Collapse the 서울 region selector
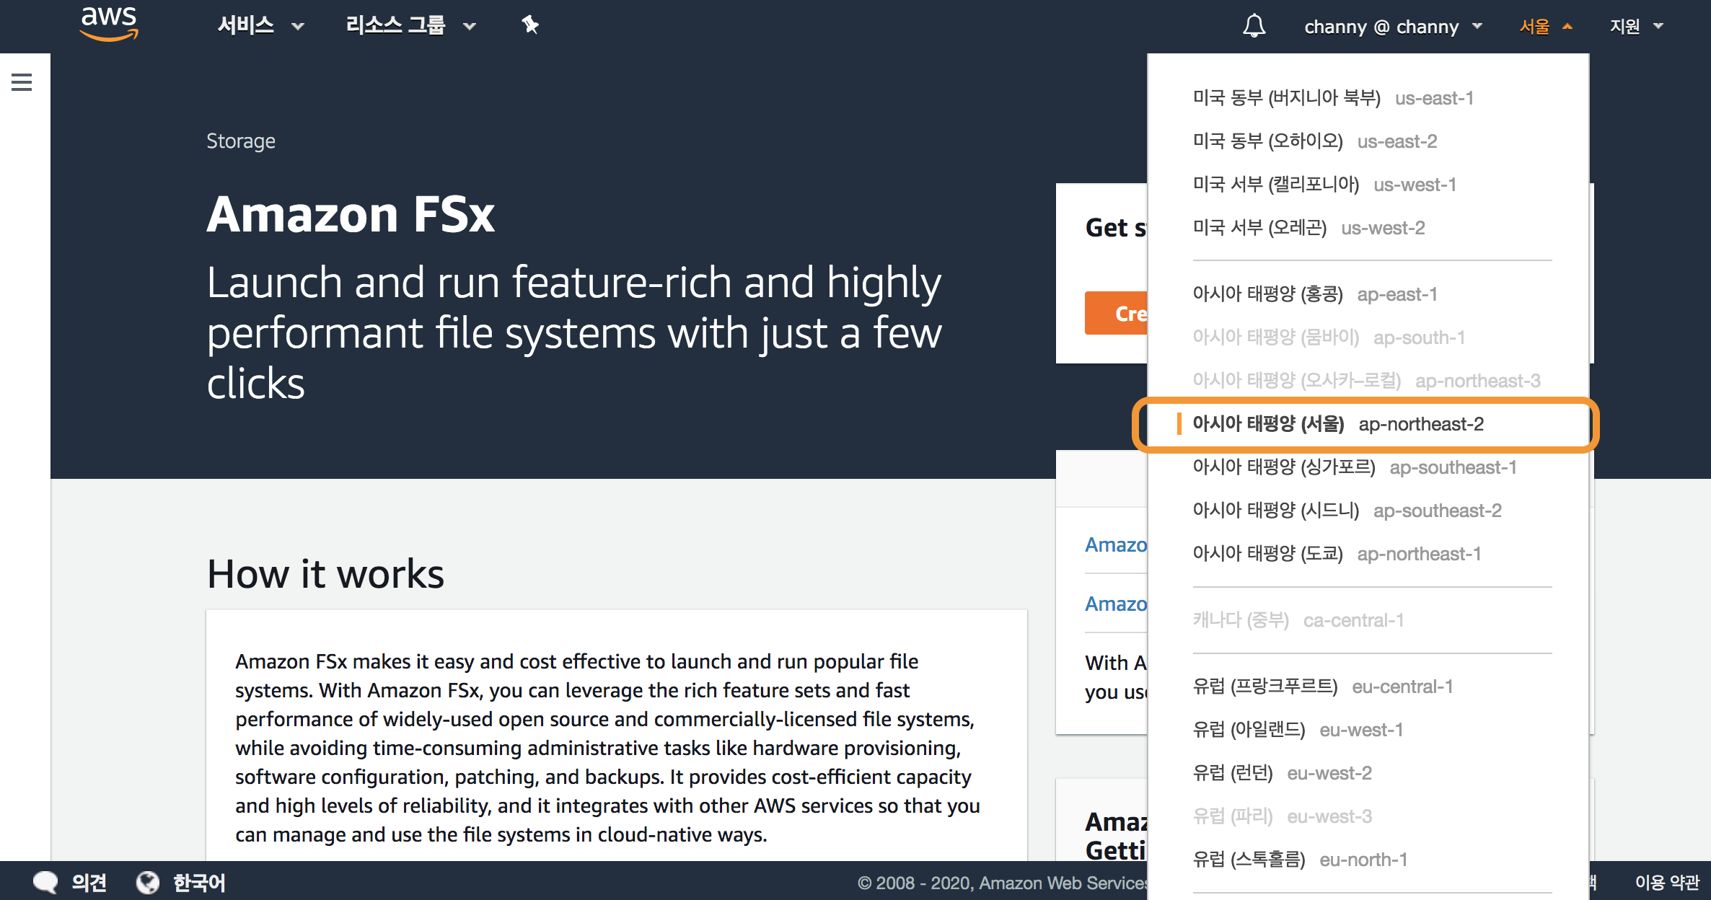Viewport: 1711px width, 900px height. (x=1544, y=27)
